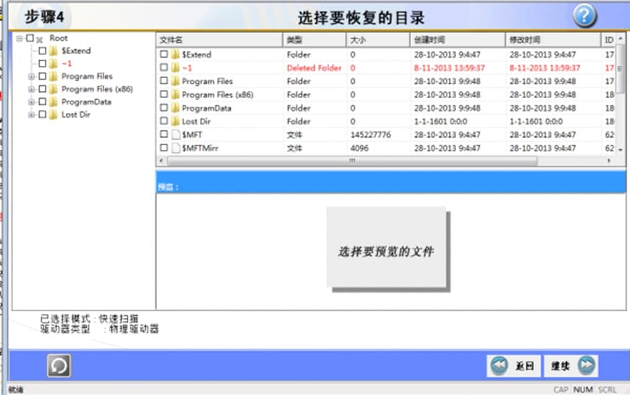Click the $MFT file icon in the list
630x395 pixels.
(x=175, y=134)
